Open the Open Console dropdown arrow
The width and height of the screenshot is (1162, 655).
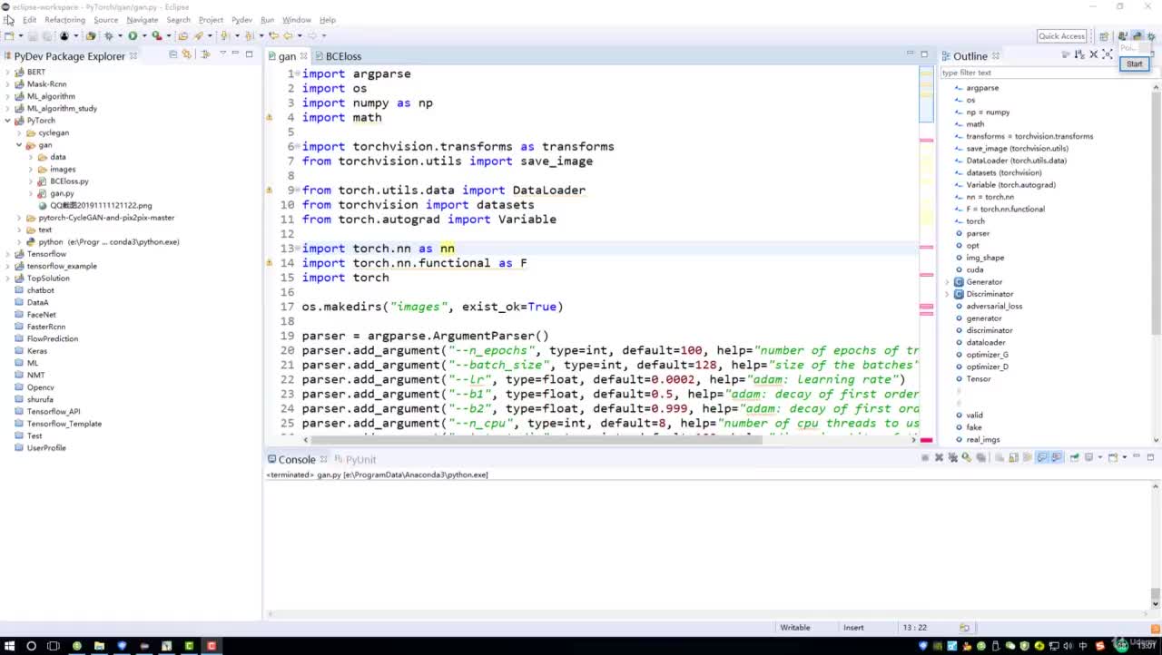pos(1124,458)
